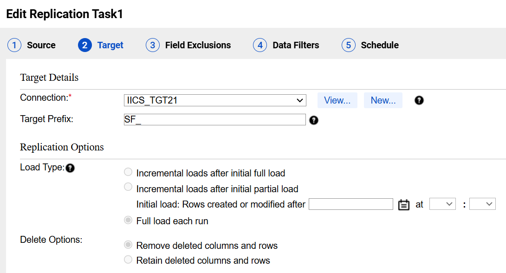Click the help icon next to Connection buttons
This screenshot has width=506, height=273.
pyautogui.click(x=419, y=100)
